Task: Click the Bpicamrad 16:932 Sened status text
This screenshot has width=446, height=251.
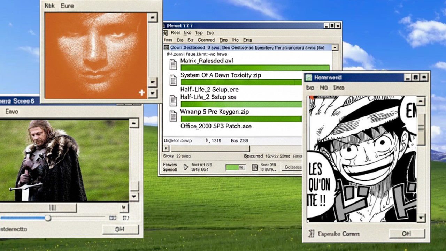Action: click(267, 157)
